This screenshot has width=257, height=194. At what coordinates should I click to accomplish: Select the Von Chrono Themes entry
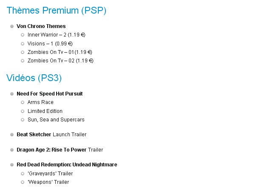click(x=41, y=26)
